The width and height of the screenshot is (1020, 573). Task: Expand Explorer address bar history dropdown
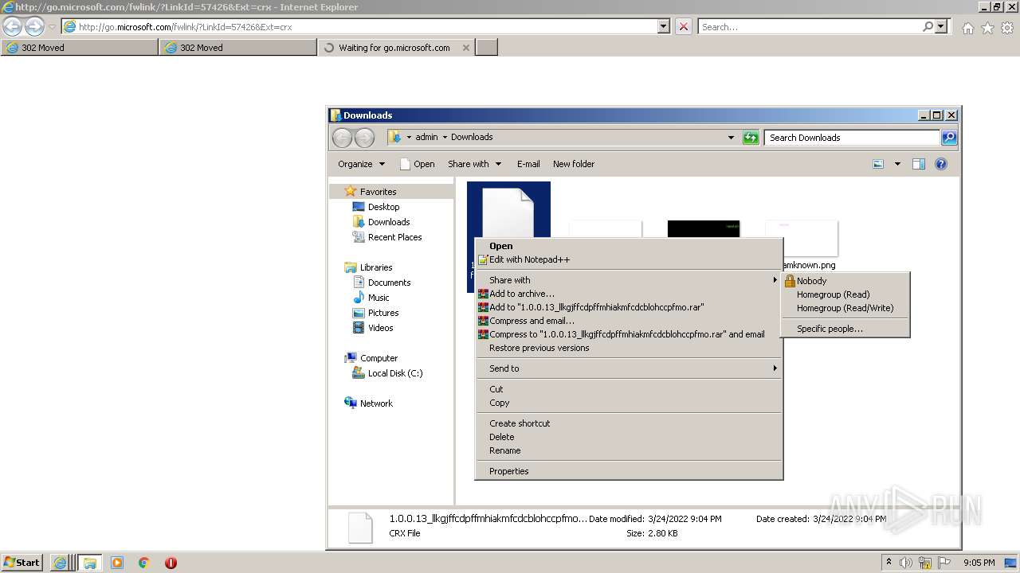(x=731, y=138)
